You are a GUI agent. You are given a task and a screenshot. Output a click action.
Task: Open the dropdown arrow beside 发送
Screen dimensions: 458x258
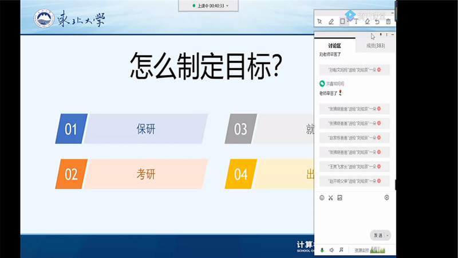coord(388,235)
